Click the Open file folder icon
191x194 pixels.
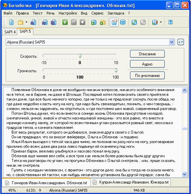point(21,22)
